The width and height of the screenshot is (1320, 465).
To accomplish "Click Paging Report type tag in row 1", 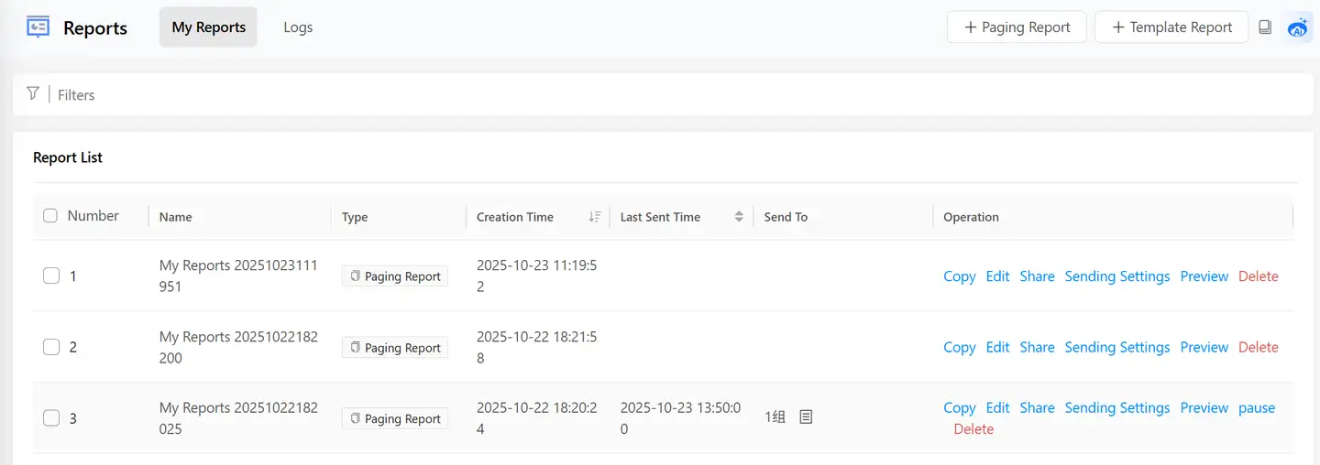I will [x=395, y=276].
